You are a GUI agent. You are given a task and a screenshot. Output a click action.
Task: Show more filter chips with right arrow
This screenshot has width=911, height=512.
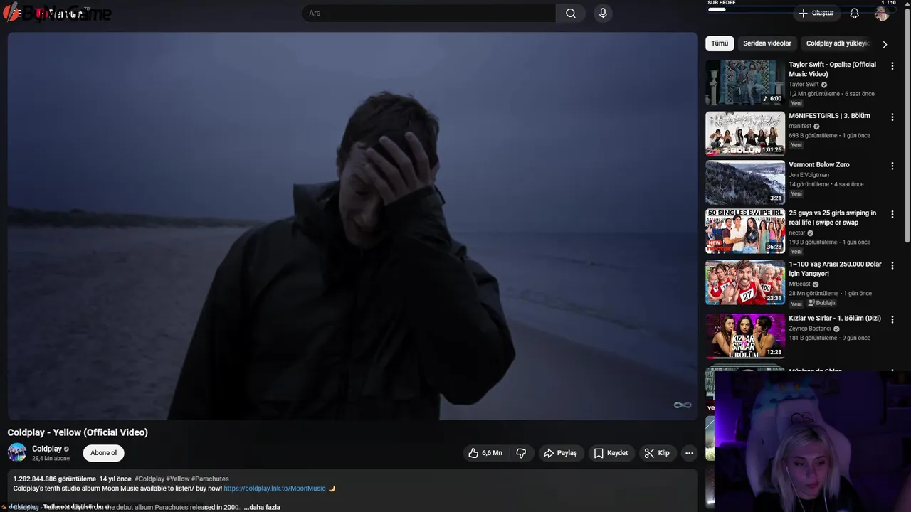point(885,44)
